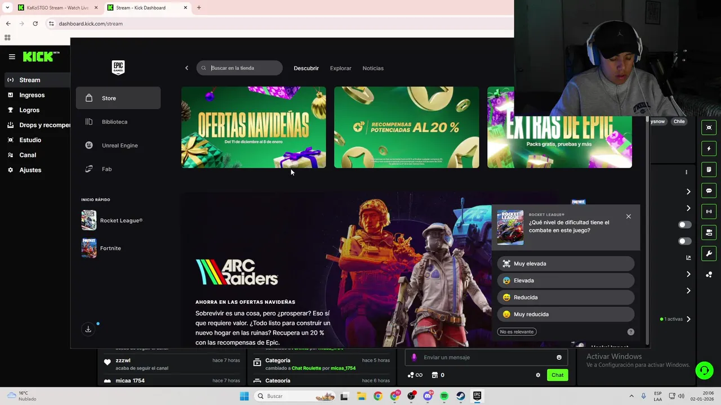
Task: Click the lightning bolt icon in right toolbar
Action: pyautogui.click(x=709, y=148)
